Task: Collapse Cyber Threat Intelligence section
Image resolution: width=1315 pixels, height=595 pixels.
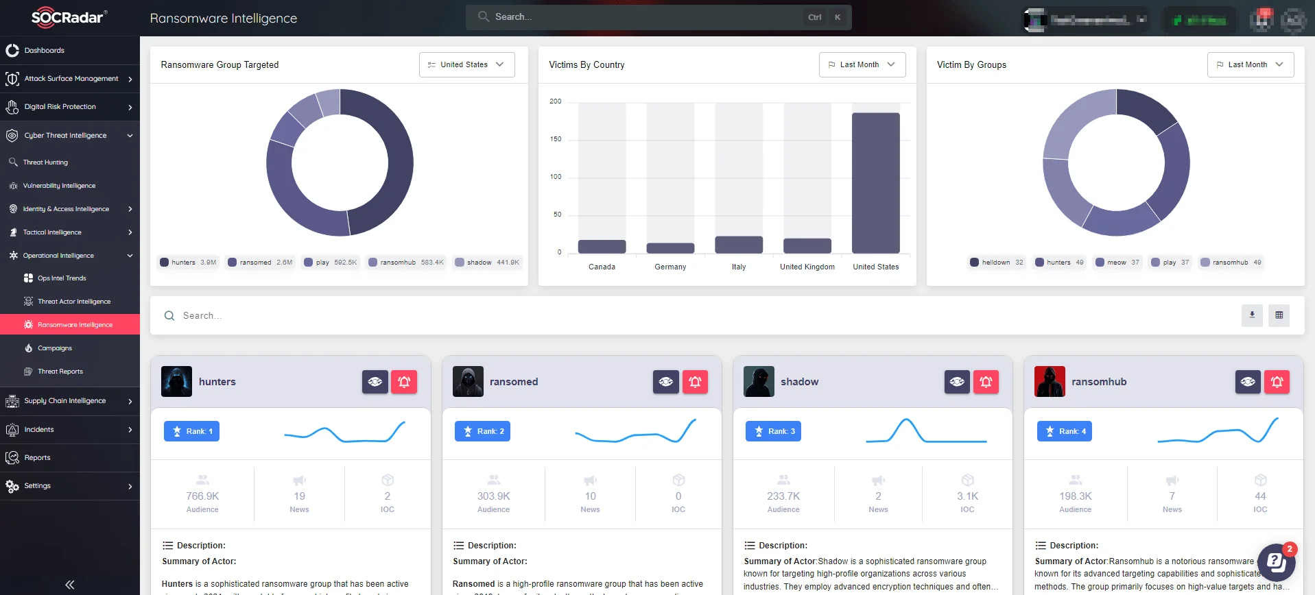Action: tap(70, 136)
